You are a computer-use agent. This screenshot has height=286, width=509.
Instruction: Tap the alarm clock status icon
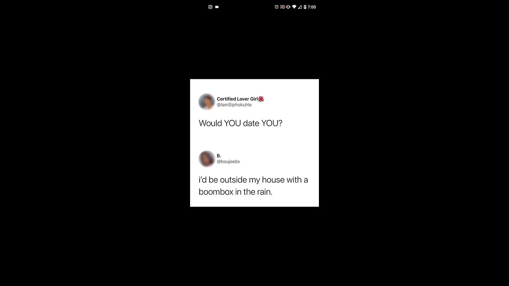pos(277,7)
